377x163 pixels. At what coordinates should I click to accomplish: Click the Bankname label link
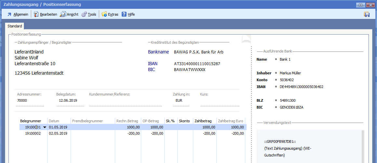point(158,52)
